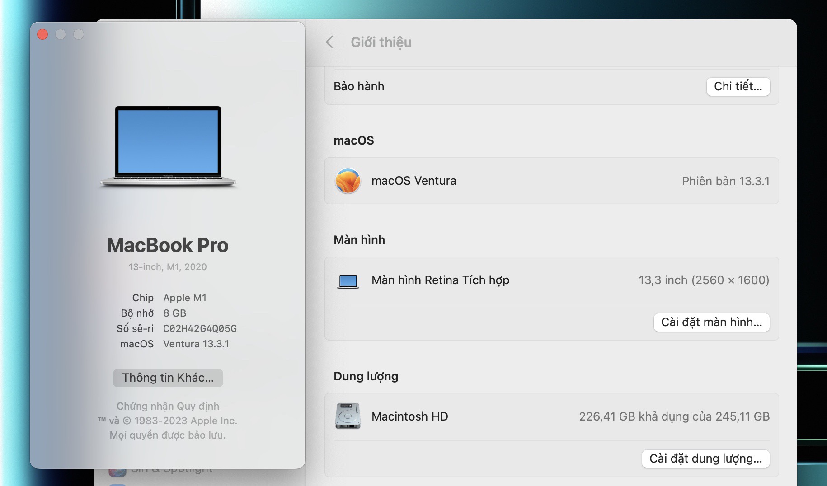The image size is (827, 486).
Task: Click the macOS section heading
Action: point(353,140)
